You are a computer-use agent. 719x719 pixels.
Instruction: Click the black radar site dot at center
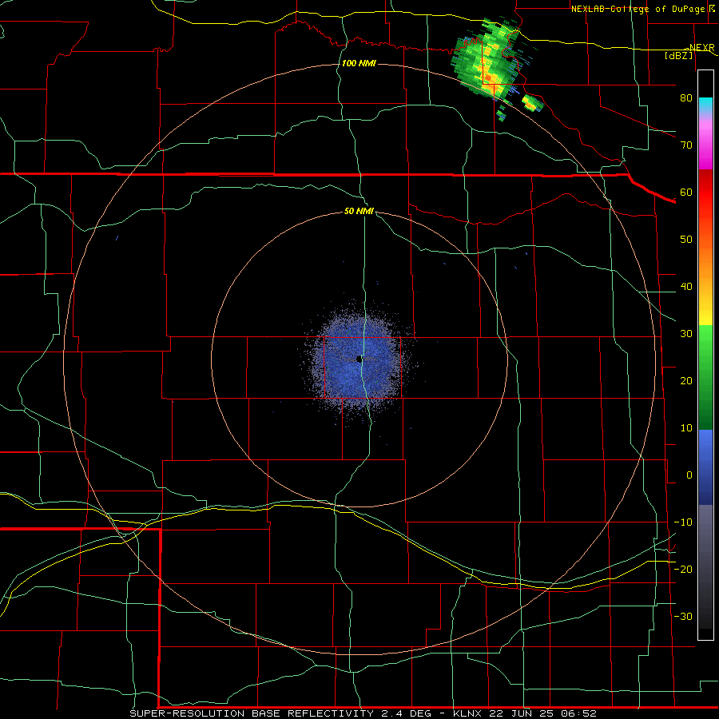(359, 359)
